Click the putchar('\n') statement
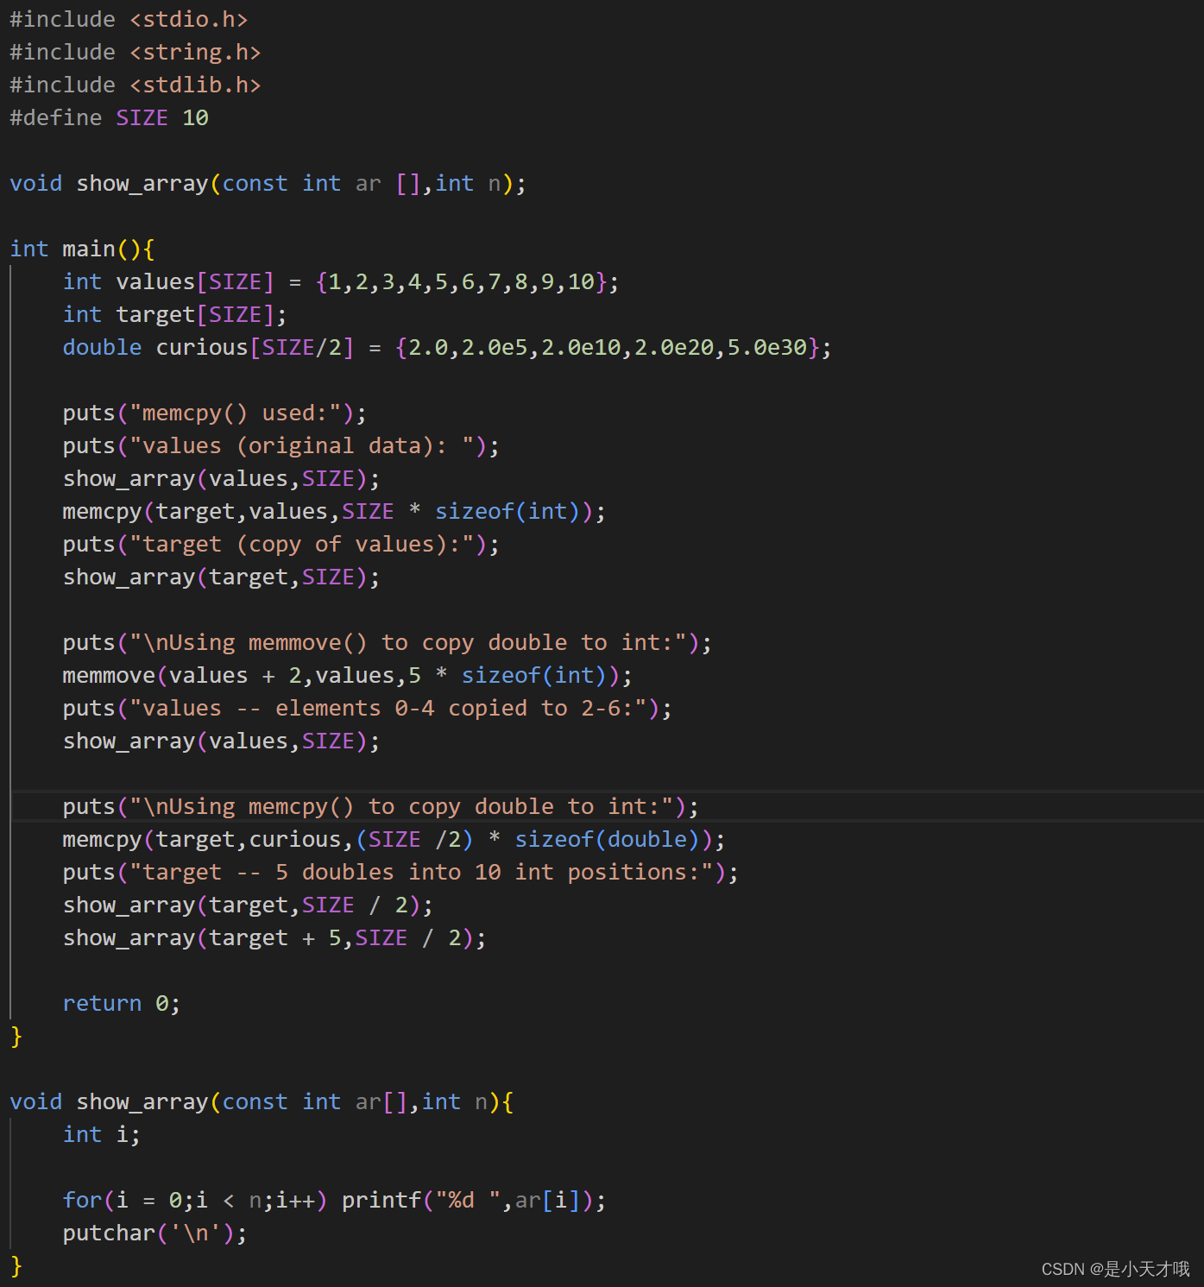Image resolution: width=1204 pixels, height=1287 pixels. coord(154,1233)
